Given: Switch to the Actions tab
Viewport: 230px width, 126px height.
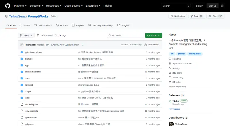Looking at the screenshot, I should click(x=62, y=25).
